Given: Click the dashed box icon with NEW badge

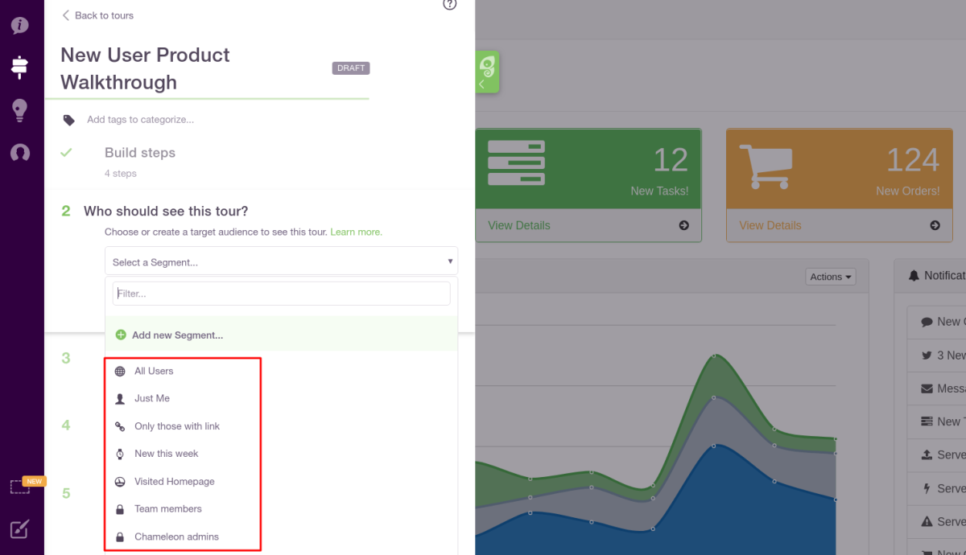Looking at the screenshot, I should (x=20, y=487).
